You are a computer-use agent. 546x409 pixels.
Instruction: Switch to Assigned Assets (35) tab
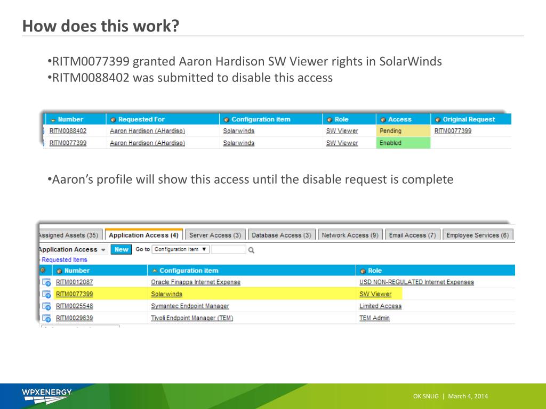point(70,235)
